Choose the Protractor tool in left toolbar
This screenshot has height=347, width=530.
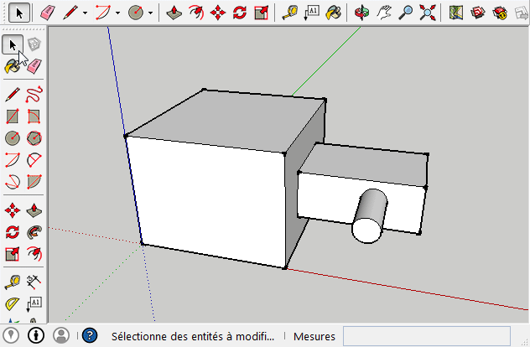13,302
